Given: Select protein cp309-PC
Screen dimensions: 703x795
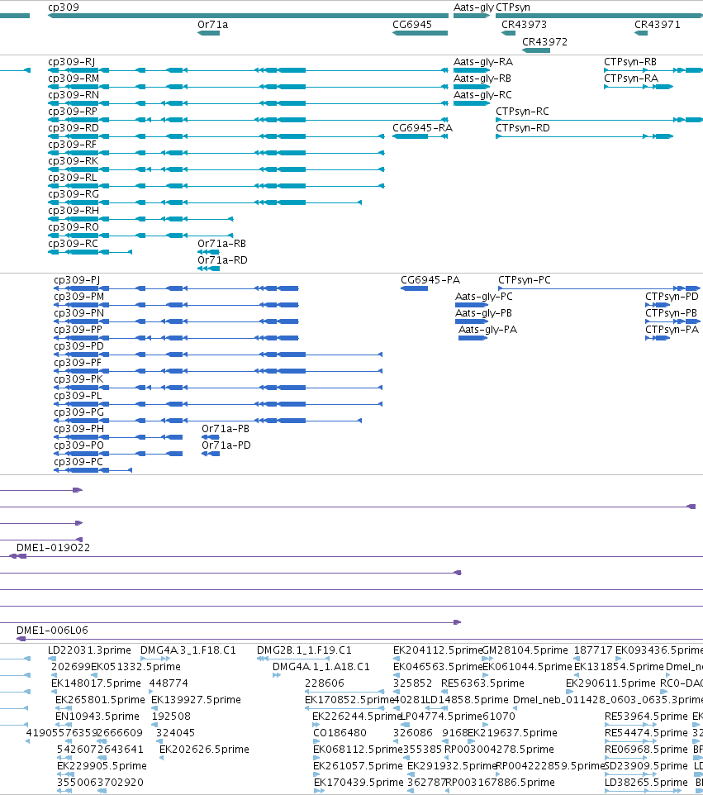Looking at the screenshot, I should (78, 462).
